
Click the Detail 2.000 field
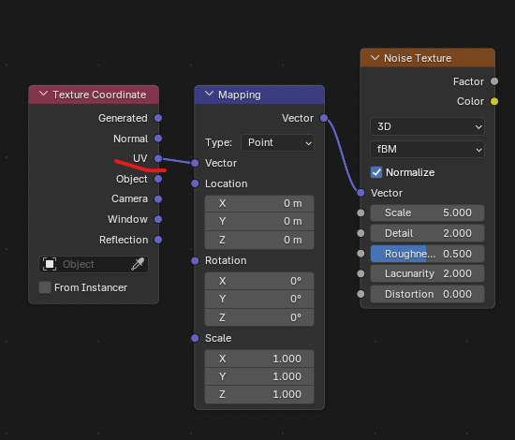pyautogui.click(x=427, y=233)
